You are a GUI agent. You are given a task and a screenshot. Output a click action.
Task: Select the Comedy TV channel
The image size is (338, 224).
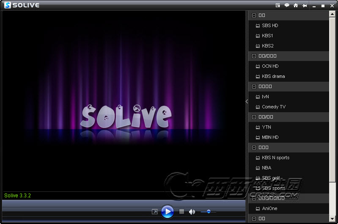coord(289,107)
